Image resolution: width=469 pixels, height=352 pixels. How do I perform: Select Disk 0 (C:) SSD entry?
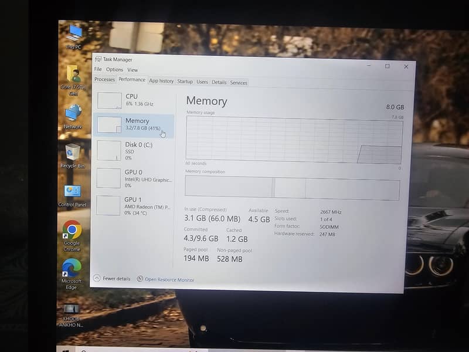pos(134,151)
